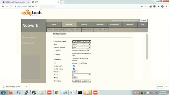
Task: Expand Connection Name dropdown
Action: pos(82,42)
